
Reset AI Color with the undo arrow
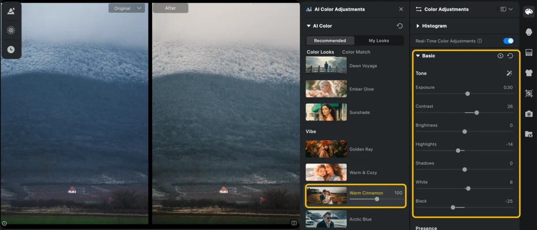[400, 26]
